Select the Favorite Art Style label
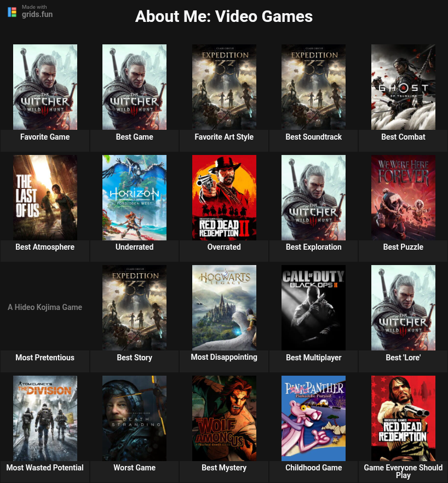The height and width of the screenshot is (483, 448). tap(224, 137)
